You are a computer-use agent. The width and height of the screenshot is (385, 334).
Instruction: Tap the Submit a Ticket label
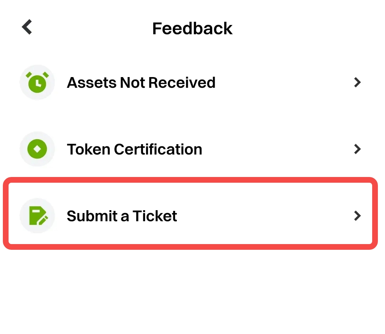tap(122, 216)
